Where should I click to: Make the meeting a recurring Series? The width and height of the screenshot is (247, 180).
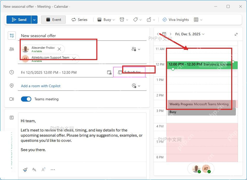pyautogui.click(x=79, y=20)
